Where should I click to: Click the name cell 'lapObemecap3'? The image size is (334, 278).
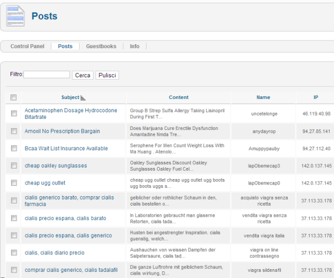(x=264, y=166)
